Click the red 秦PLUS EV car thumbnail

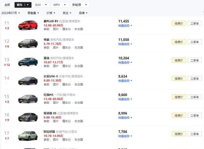[28, 25]
